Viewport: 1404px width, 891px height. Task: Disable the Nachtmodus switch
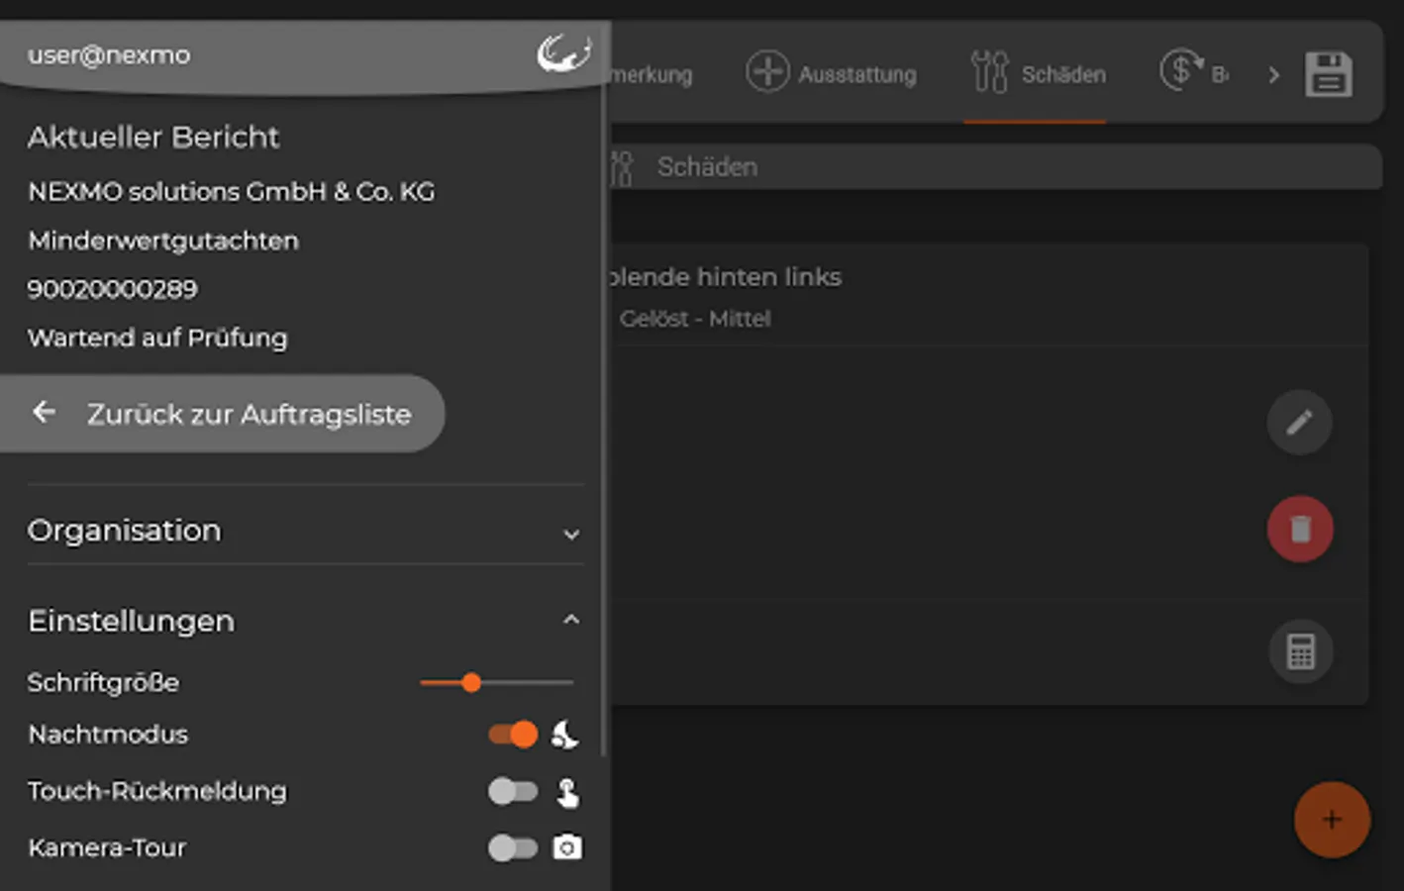[513, 735]
